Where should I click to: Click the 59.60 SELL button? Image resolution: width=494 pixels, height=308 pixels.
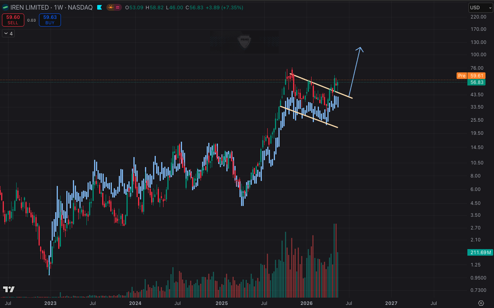pos(13,20)
